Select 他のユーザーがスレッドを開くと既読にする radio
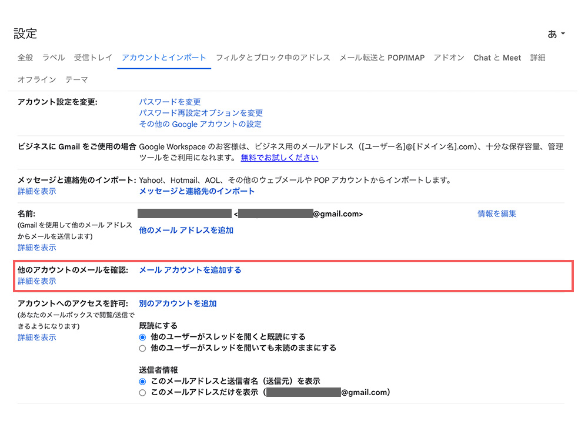 142,337
